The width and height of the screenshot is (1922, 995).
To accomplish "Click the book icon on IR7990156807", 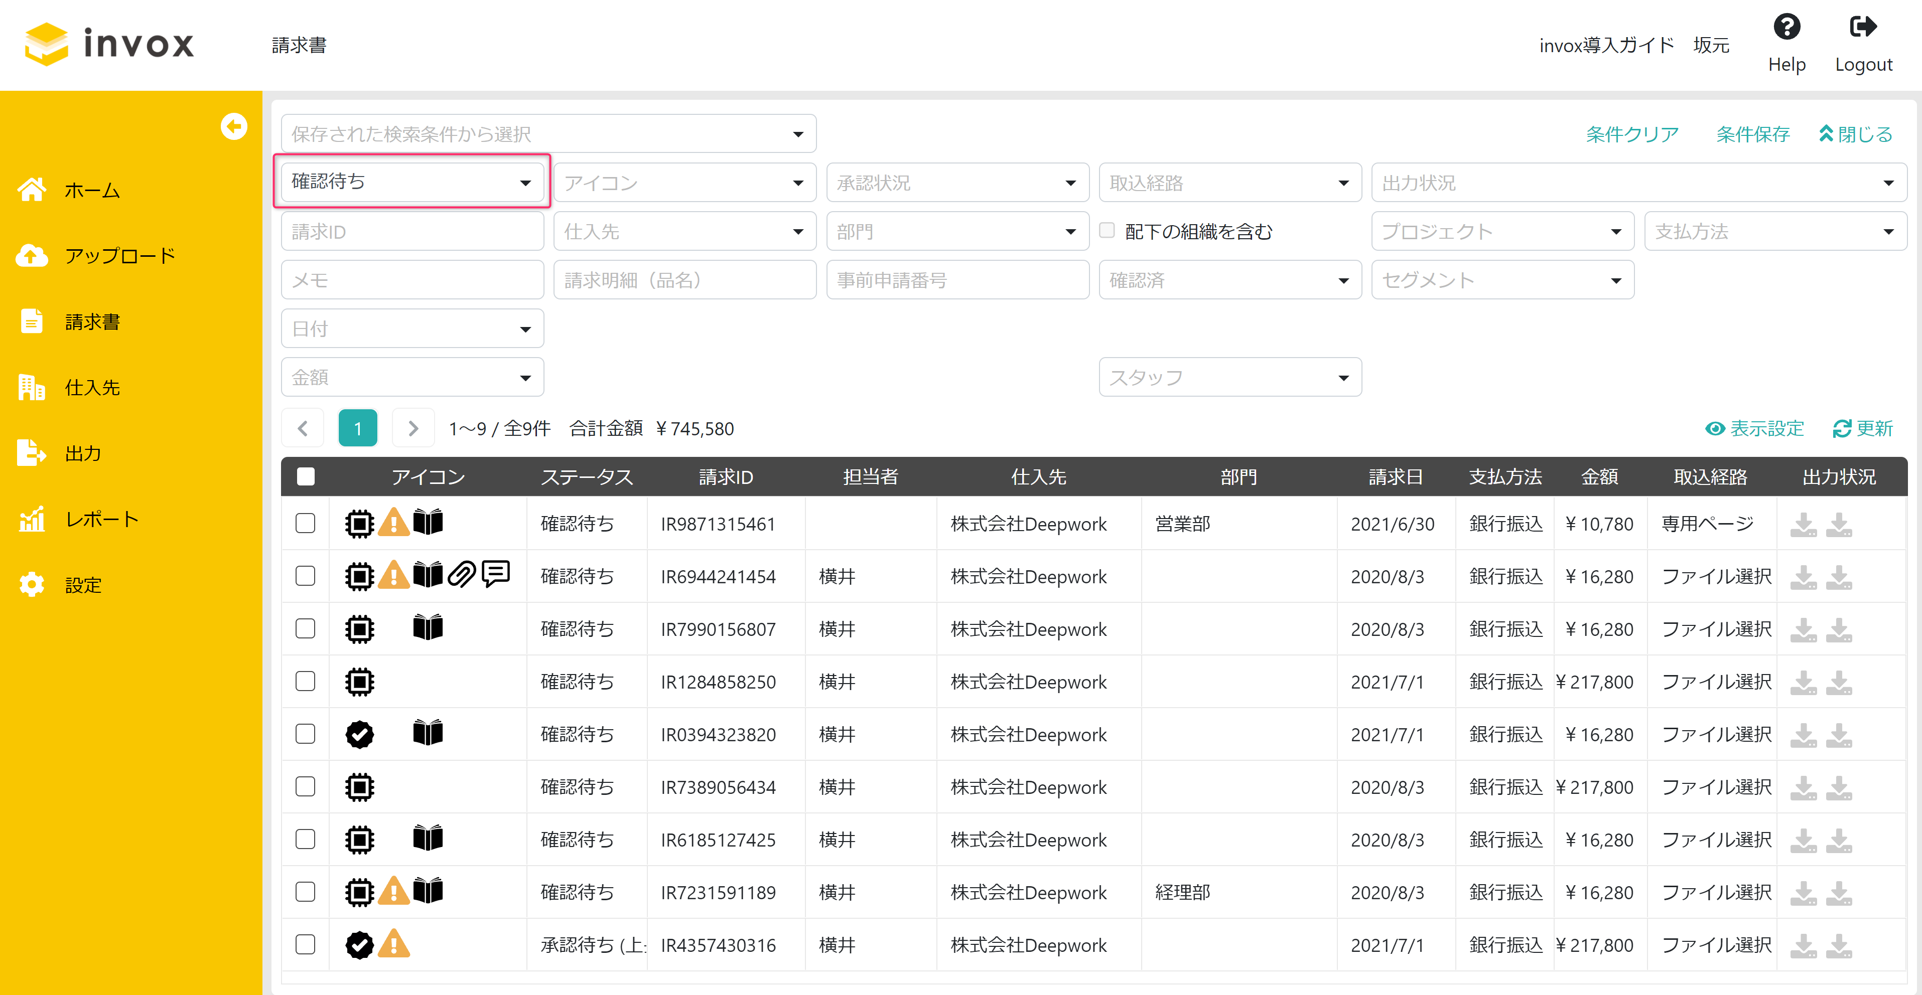I will pos(428,628).
